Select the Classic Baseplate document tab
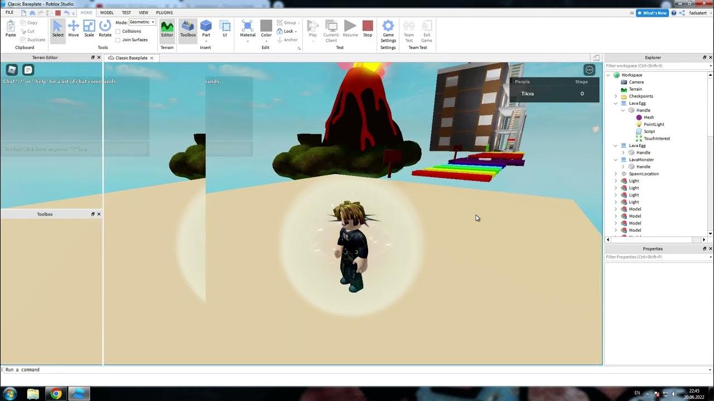The width and height of the screenshot is (714, 401). click(131, 58)
